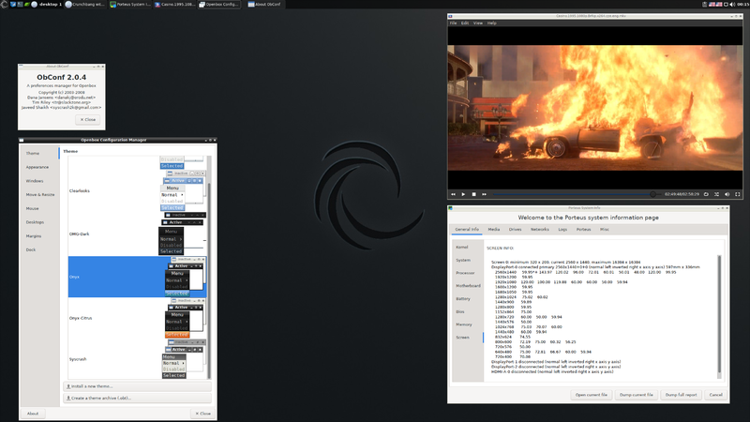
Task: Close Openbox Configuration Manager via Close button
Action: (x=202, y=414)
